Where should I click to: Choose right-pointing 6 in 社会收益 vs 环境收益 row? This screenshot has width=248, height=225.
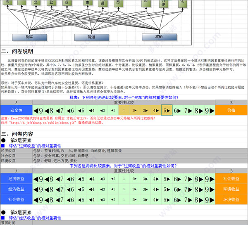click(178, 200)
